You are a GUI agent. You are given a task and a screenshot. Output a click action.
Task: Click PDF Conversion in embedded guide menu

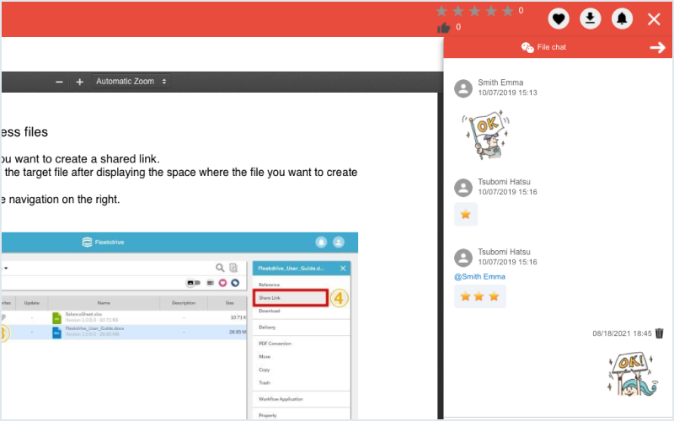275,344
